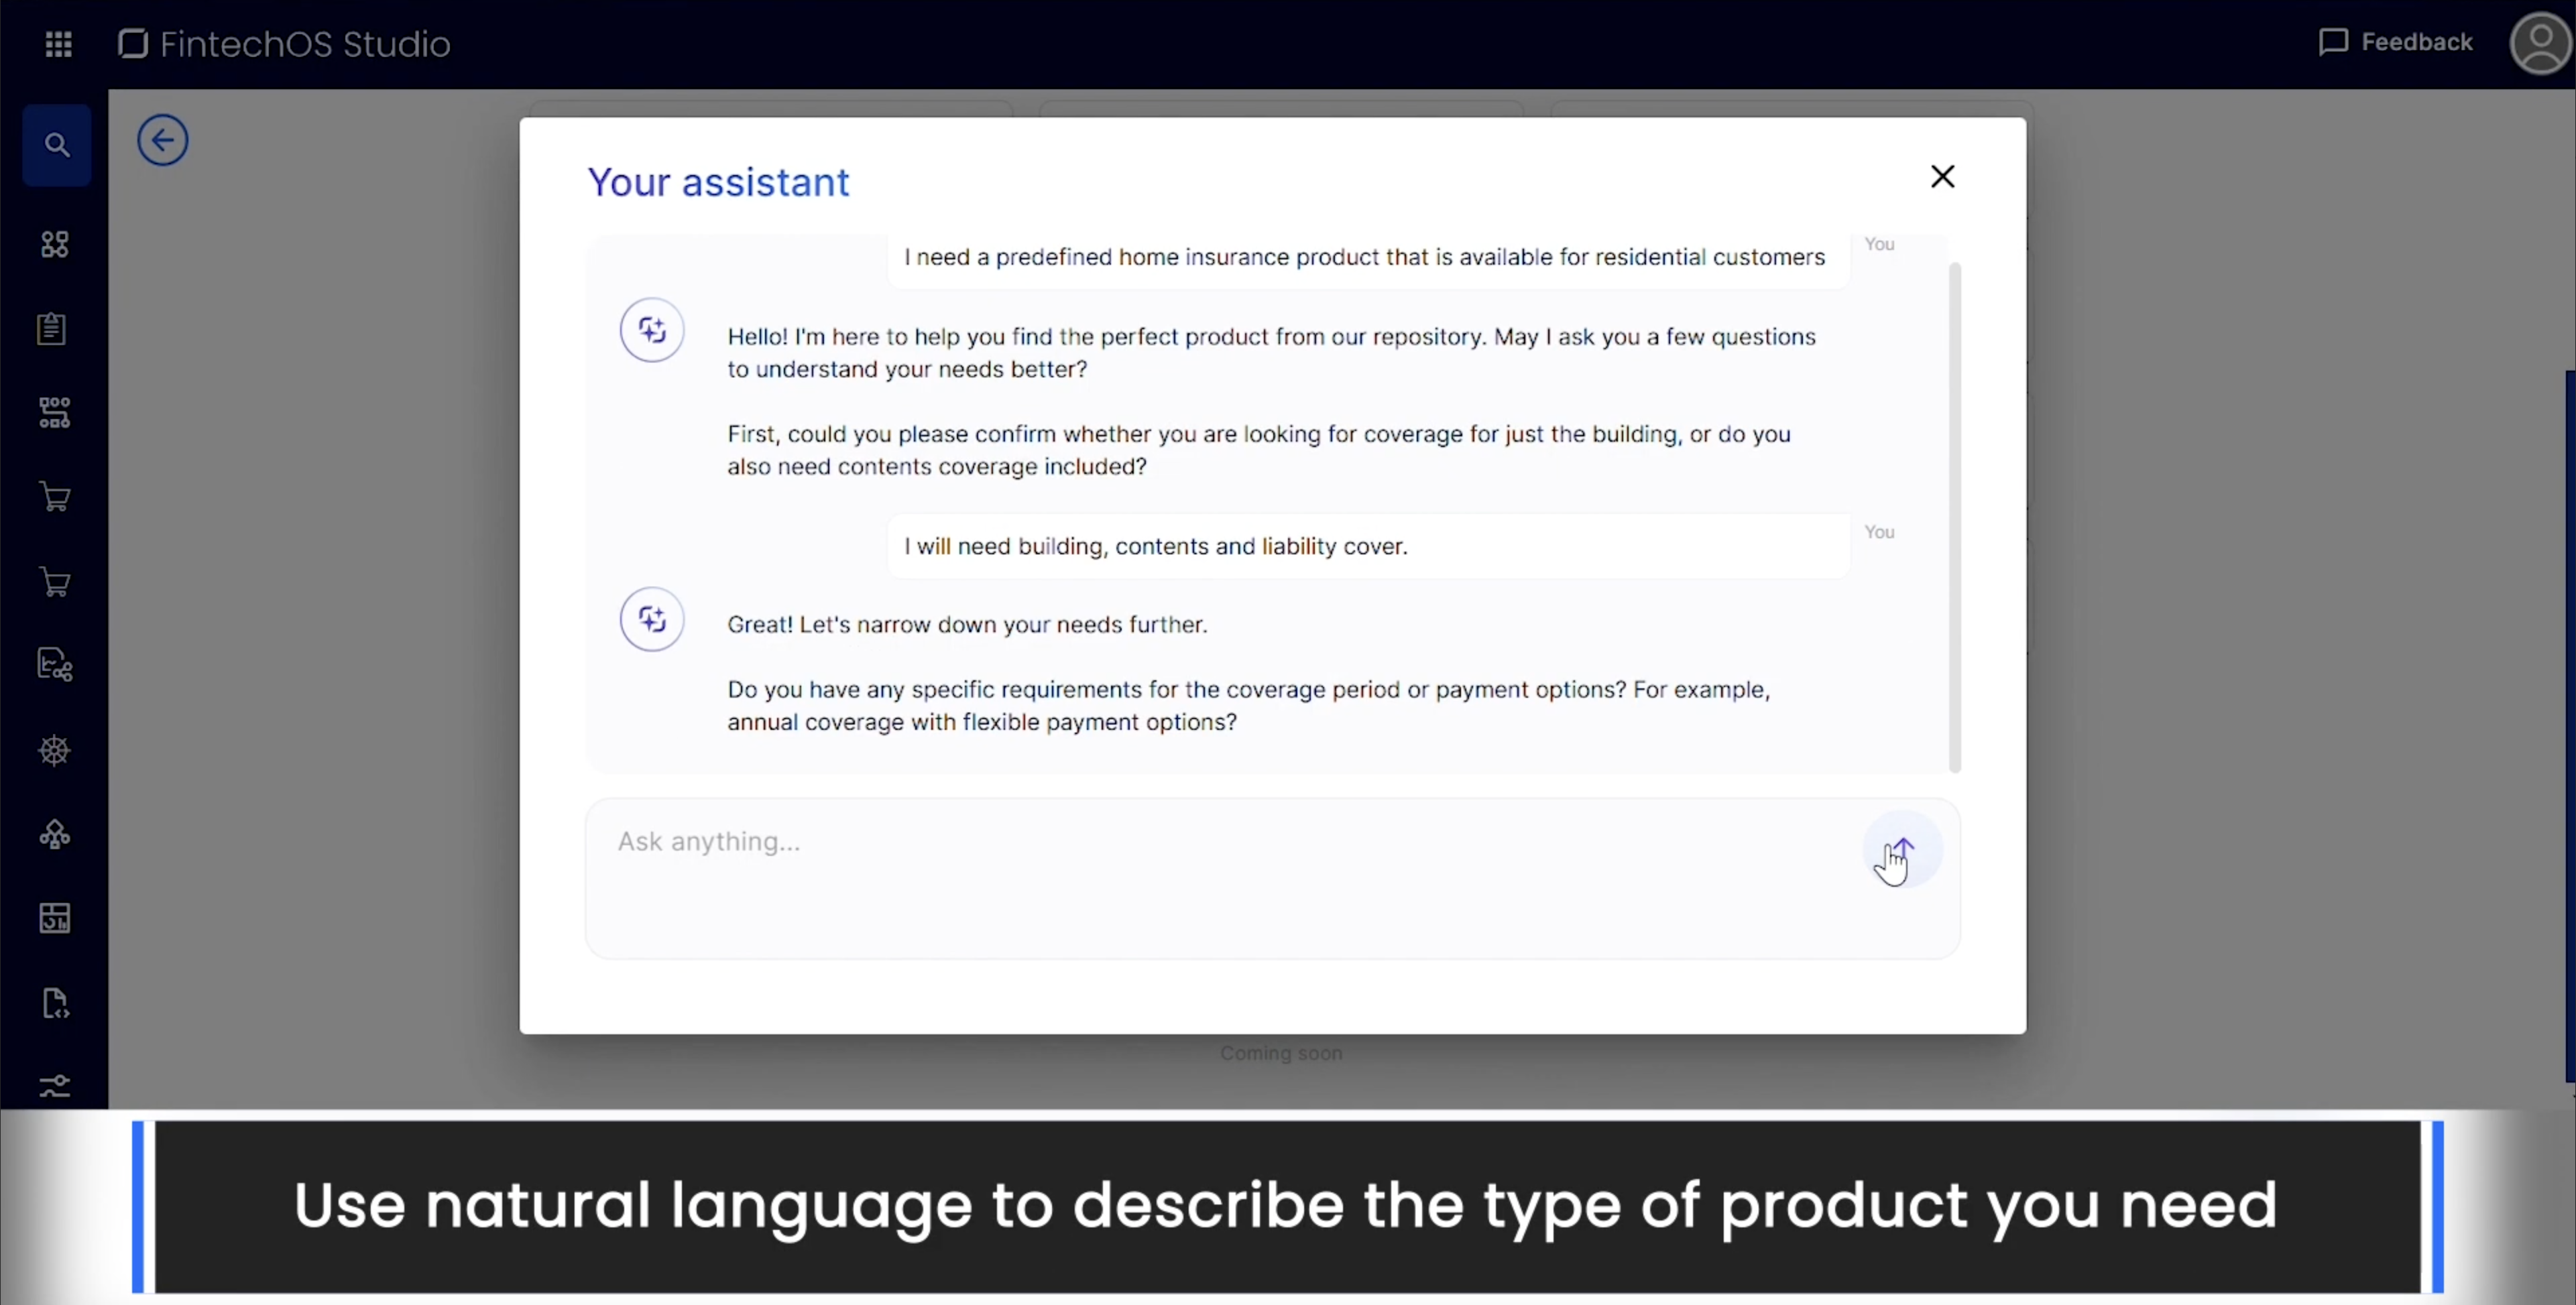Click the second shopping cart sidebar icon
2576x1305 pixels.
tap(55, 582)
